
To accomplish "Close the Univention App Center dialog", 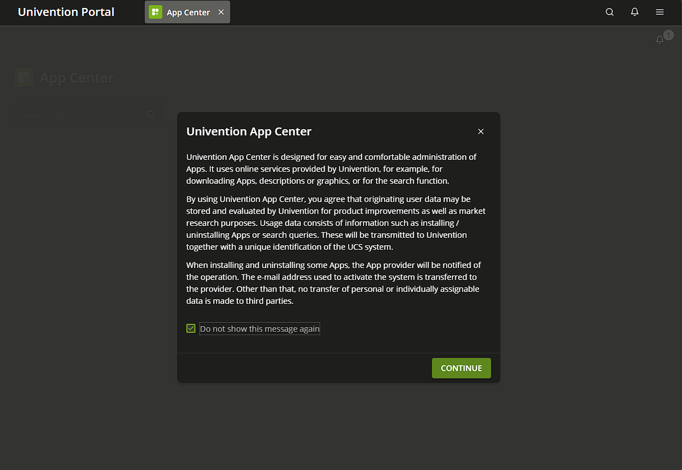I will tap(481, 131).
